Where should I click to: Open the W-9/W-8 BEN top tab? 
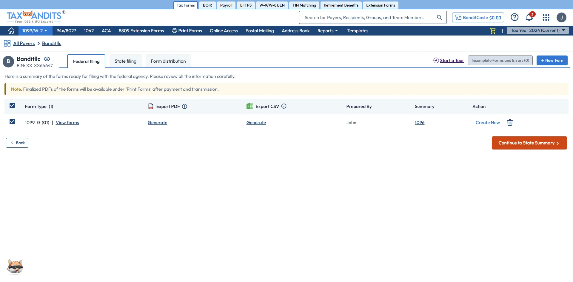click(x=272, y=5)
